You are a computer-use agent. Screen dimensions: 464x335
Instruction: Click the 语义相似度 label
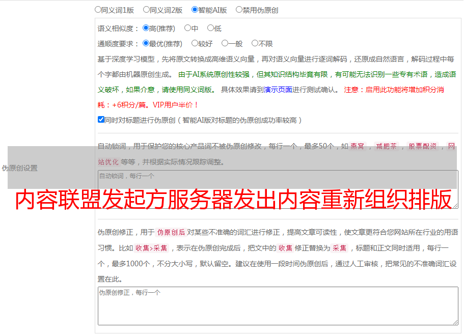[118, 29]
